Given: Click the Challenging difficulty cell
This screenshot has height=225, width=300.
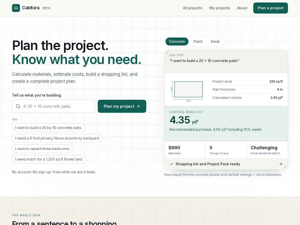Looking at the screenshot, I should (x=267, y=150).
